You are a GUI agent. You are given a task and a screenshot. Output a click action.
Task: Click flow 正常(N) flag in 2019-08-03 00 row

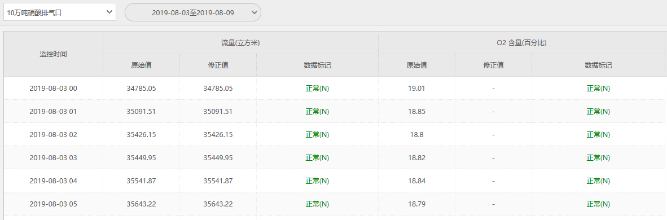pyautogui.click(x=317, y=89)
